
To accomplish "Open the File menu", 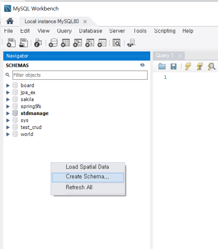I will coord(8,31).
